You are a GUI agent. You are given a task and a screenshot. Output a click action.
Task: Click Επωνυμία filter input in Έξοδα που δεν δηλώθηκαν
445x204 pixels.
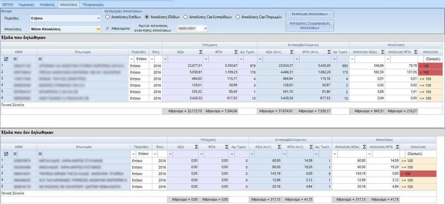coord(86,154)
